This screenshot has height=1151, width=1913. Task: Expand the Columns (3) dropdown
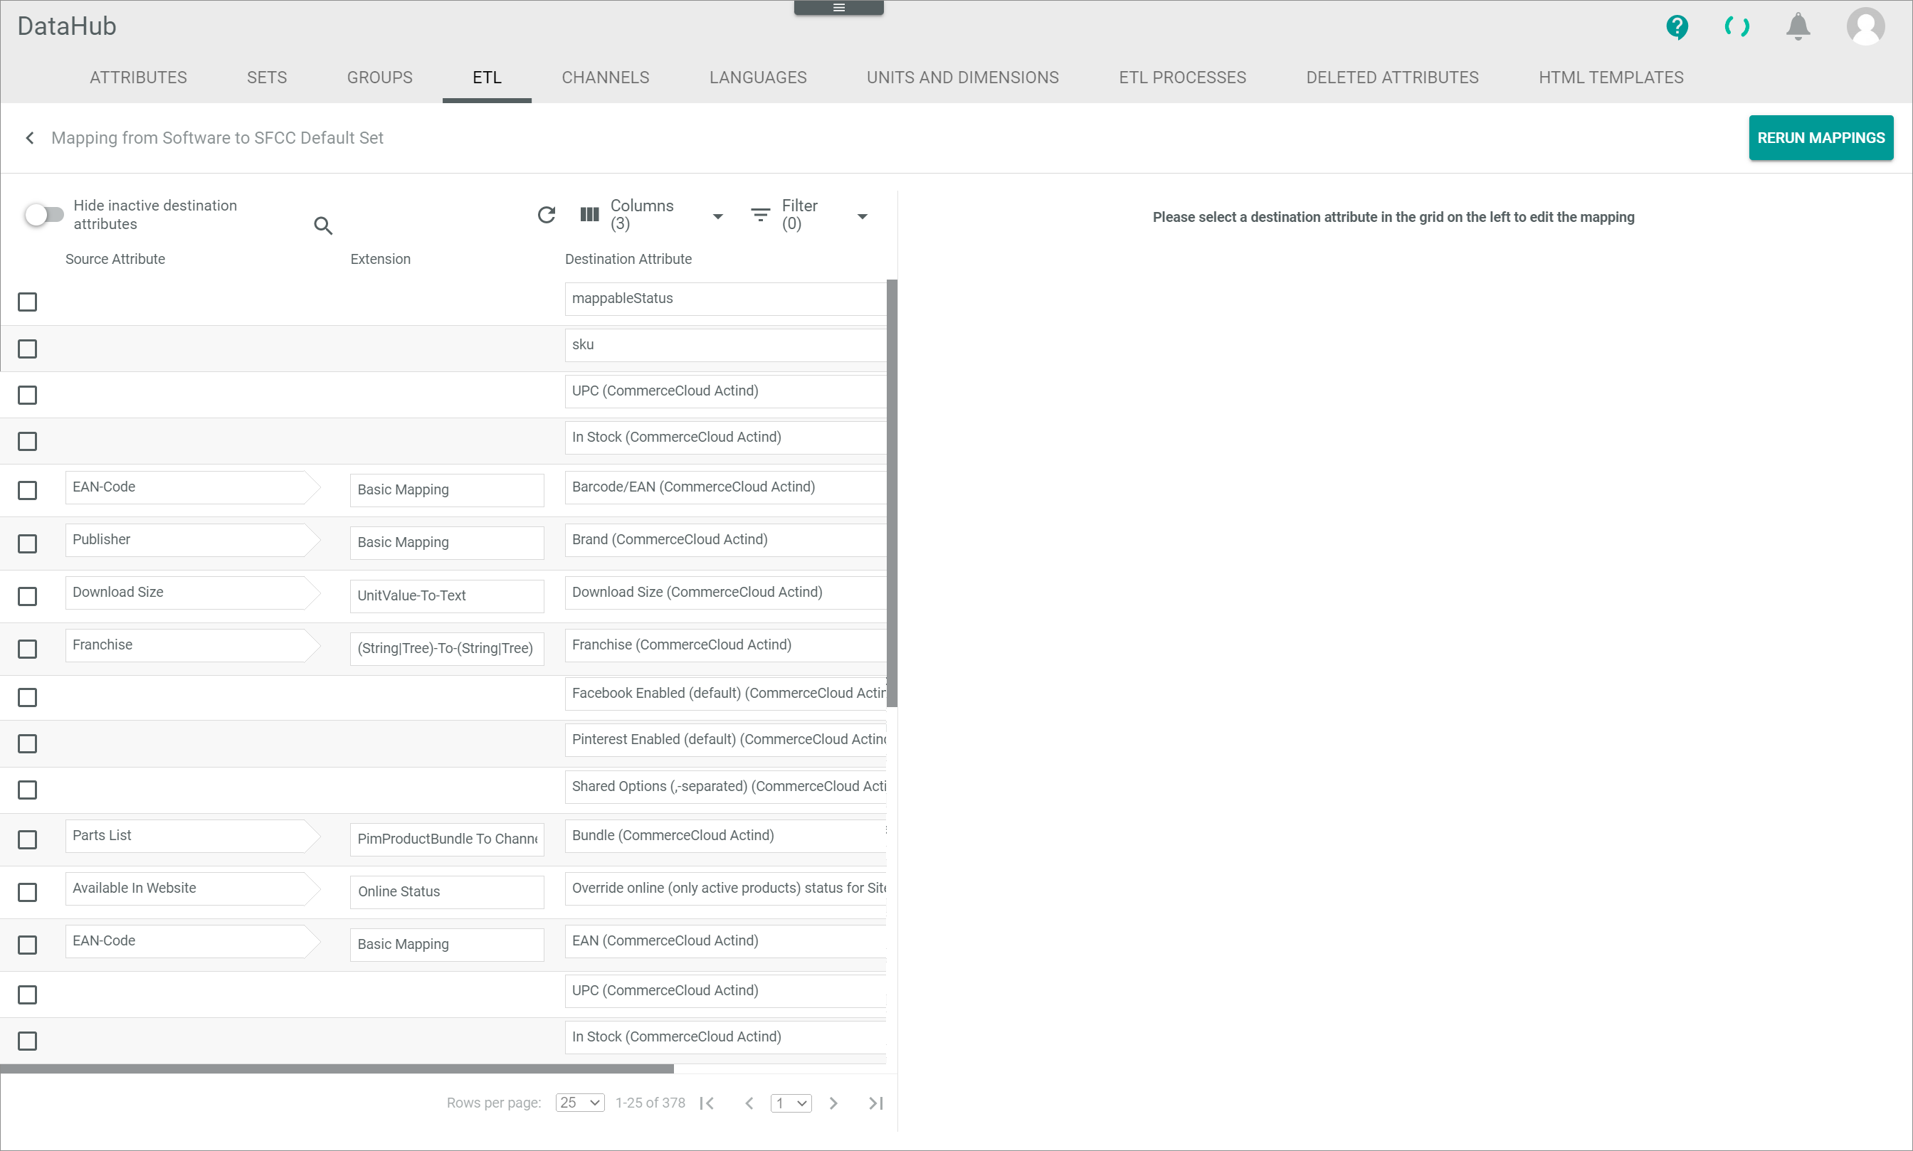pos(717,216)
